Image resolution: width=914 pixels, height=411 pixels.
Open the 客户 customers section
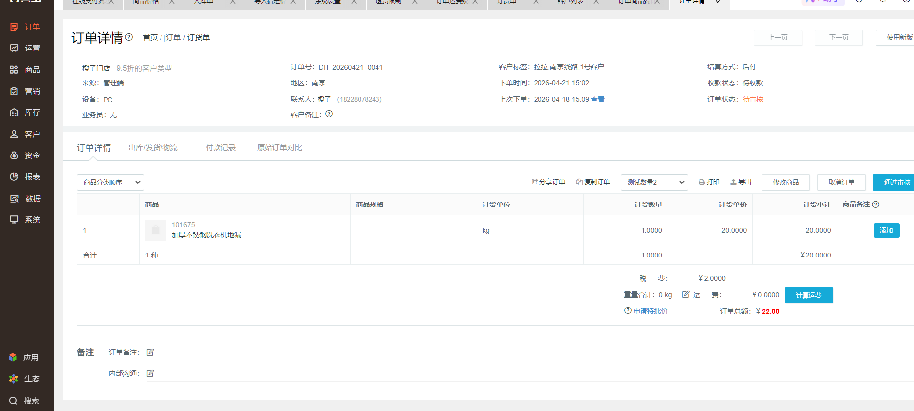25,134
